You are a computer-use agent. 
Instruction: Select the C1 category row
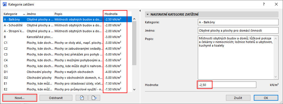click(x=68, y=43)
